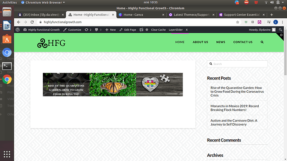Open Rise of the Quarantine Garden post link
This screenshot has height=161, width=287.
point(237,92)
